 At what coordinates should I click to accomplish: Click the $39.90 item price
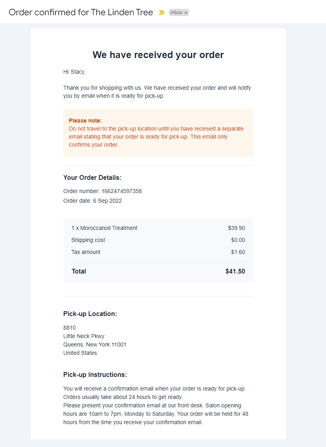pos(237,228)
